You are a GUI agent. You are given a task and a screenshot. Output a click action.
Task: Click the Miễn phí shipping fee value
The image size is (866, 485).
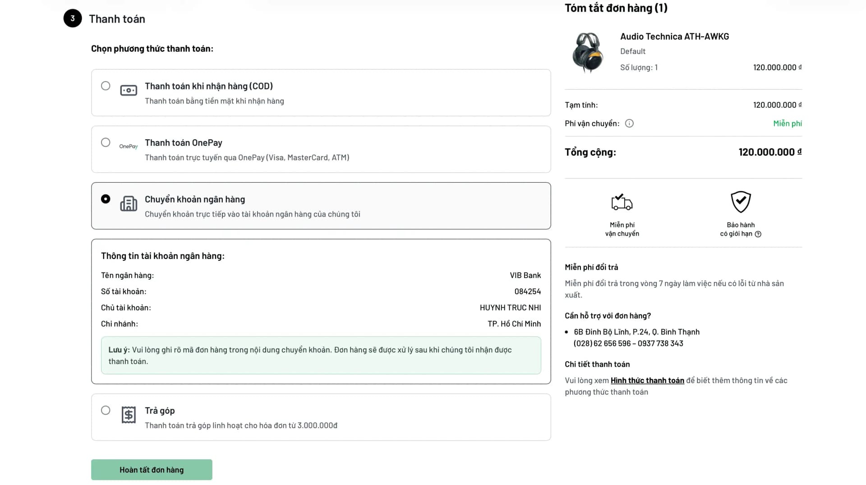(788, 124)
